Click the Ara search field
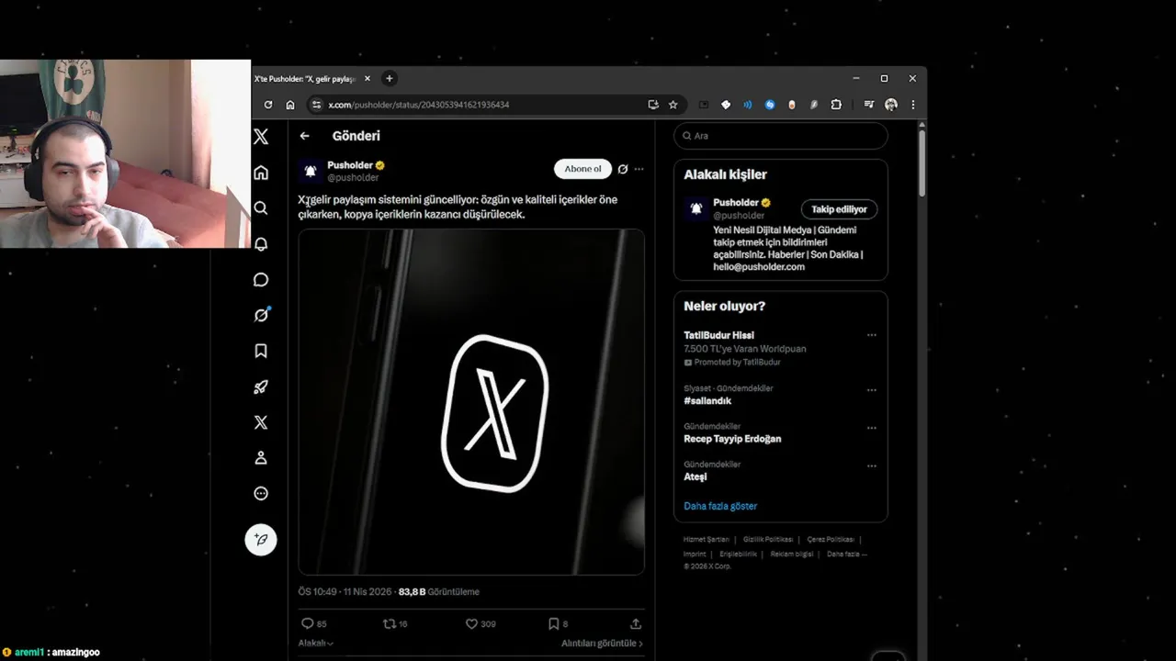The height and width of the screenshot is (661, 1176). 781,136
